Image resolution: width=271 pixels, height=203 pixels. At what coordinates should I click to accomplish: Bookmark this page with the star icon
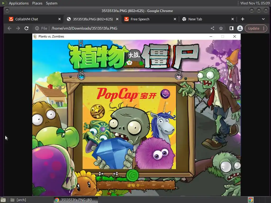pos(221,28)
